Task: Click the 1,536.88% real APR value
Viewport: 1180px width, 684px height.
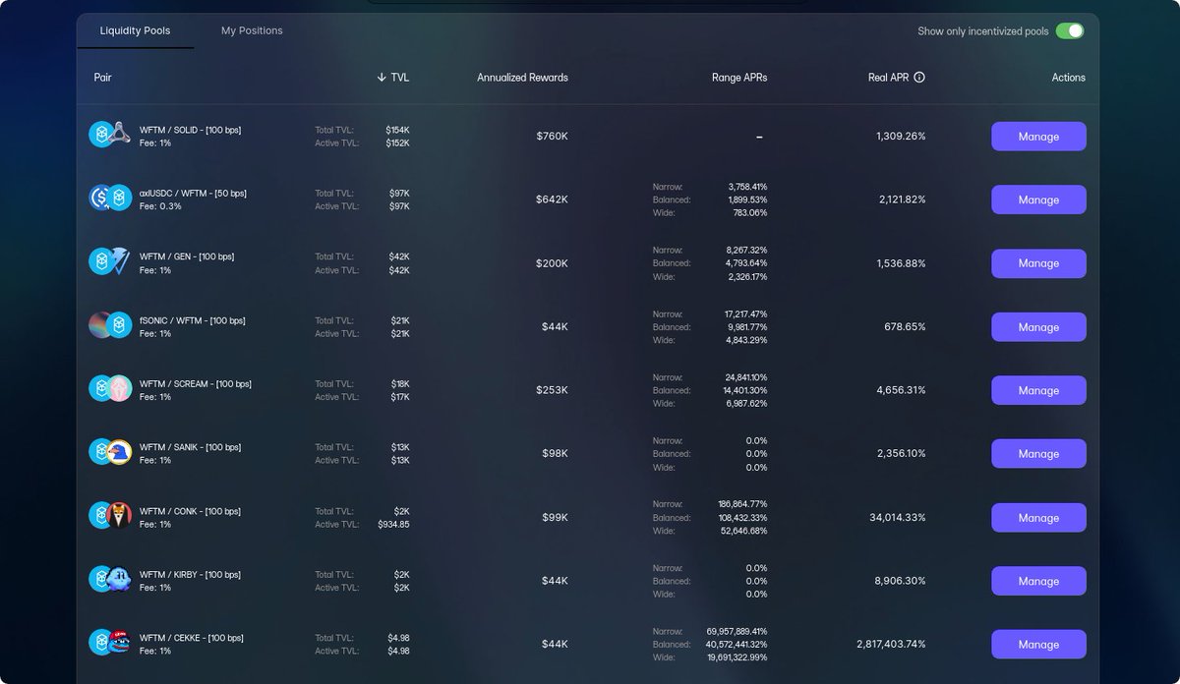Action: tap(901, 263)
